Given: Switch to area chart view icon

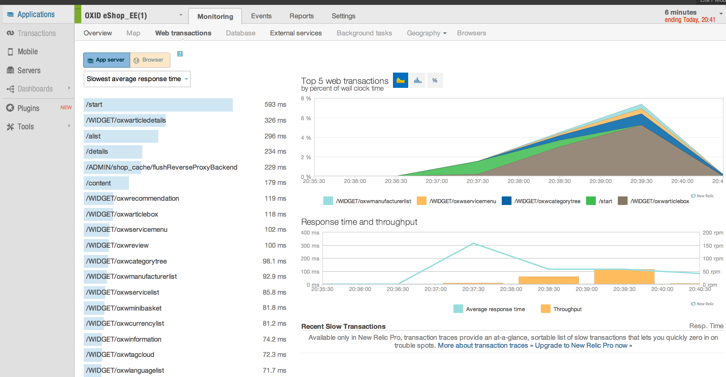Looking at the screenshot, I should tap(400, 80).
